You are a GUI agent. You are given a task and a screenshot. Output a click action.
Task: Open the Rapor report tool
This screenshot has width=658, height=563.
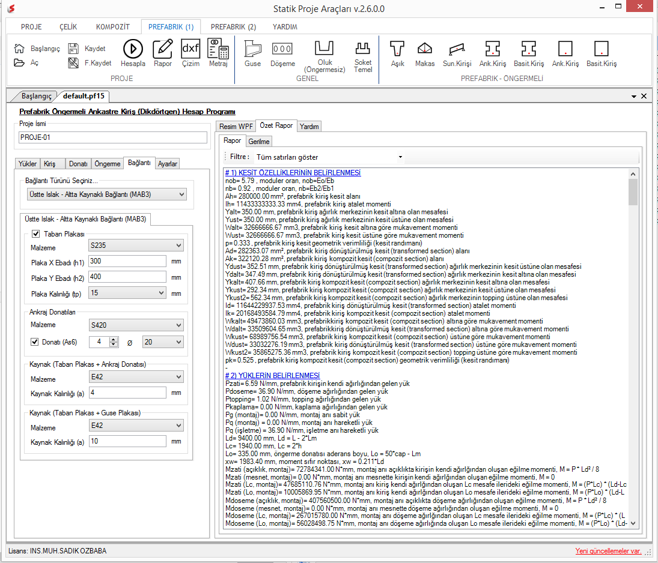163,53
